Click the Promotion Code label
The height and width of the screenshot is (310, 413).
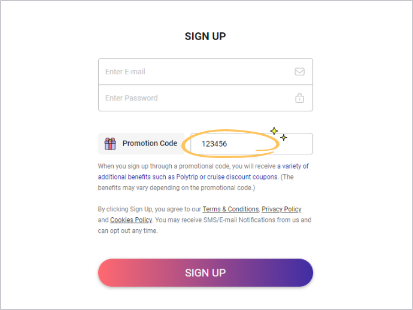(150, 144)
